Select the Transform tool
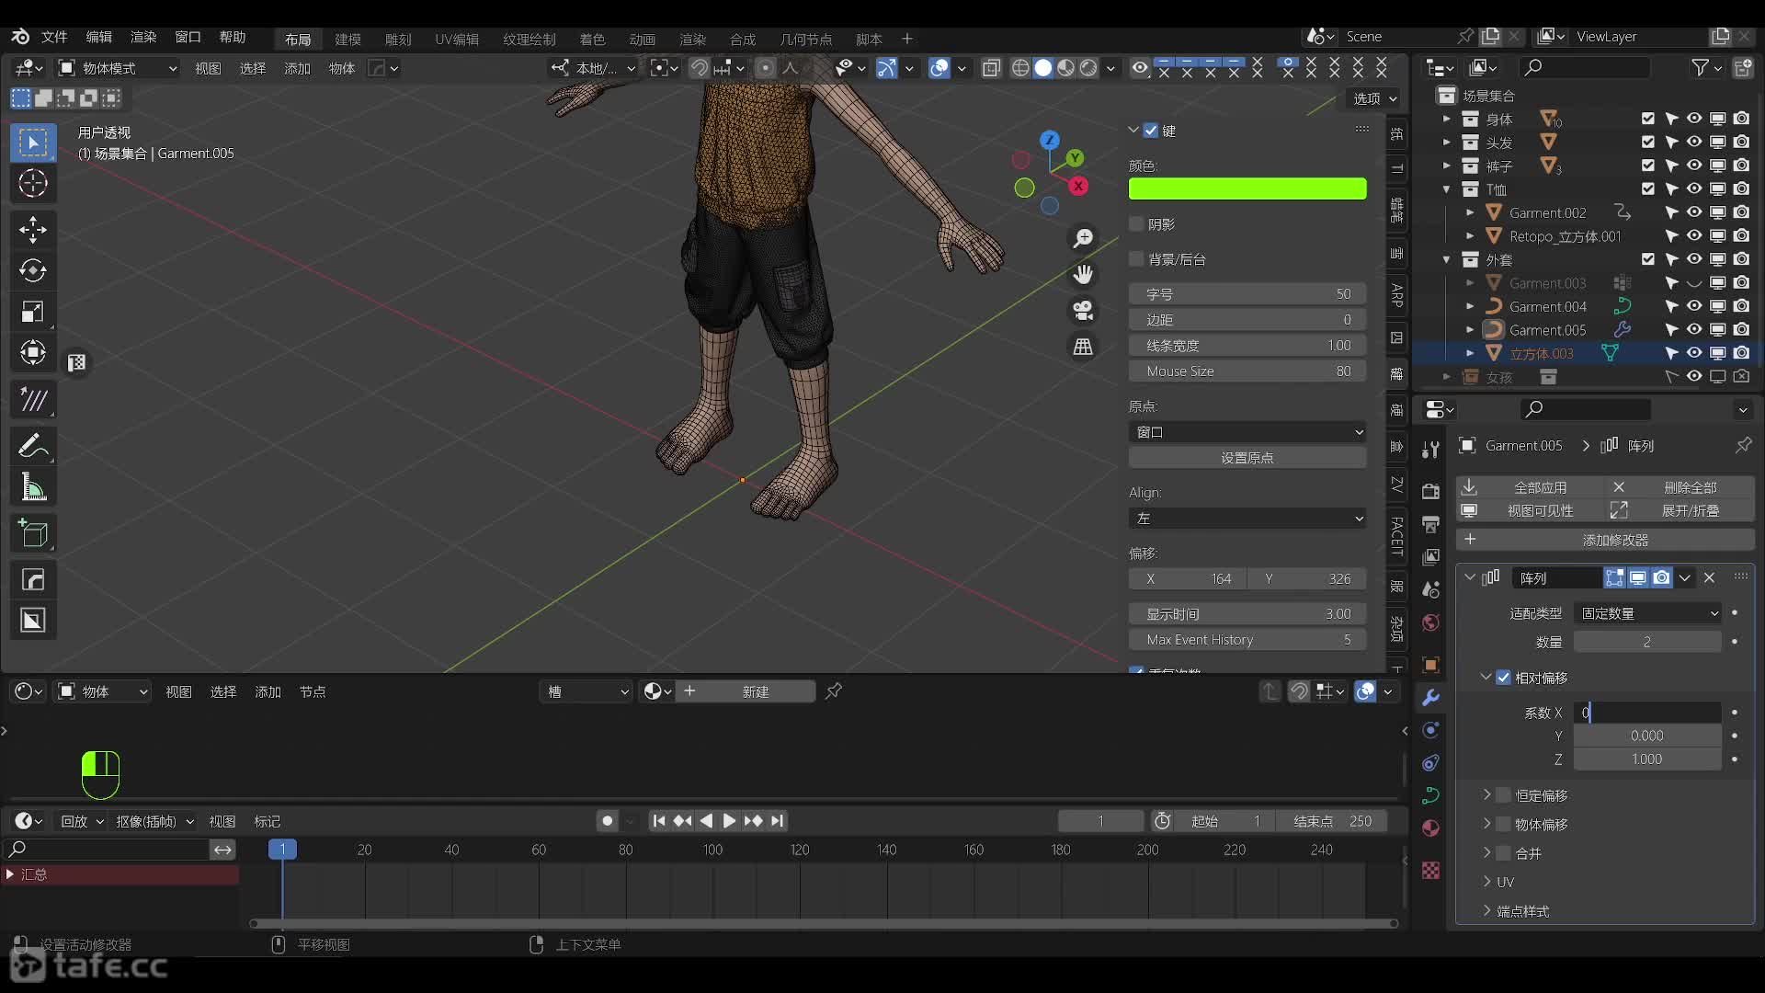Screen dimensions: 1765x993 pyautogui.click(x=33, y=352)
